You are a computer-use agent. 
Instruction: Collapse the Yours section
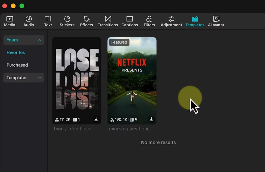(x=39, y=40)
